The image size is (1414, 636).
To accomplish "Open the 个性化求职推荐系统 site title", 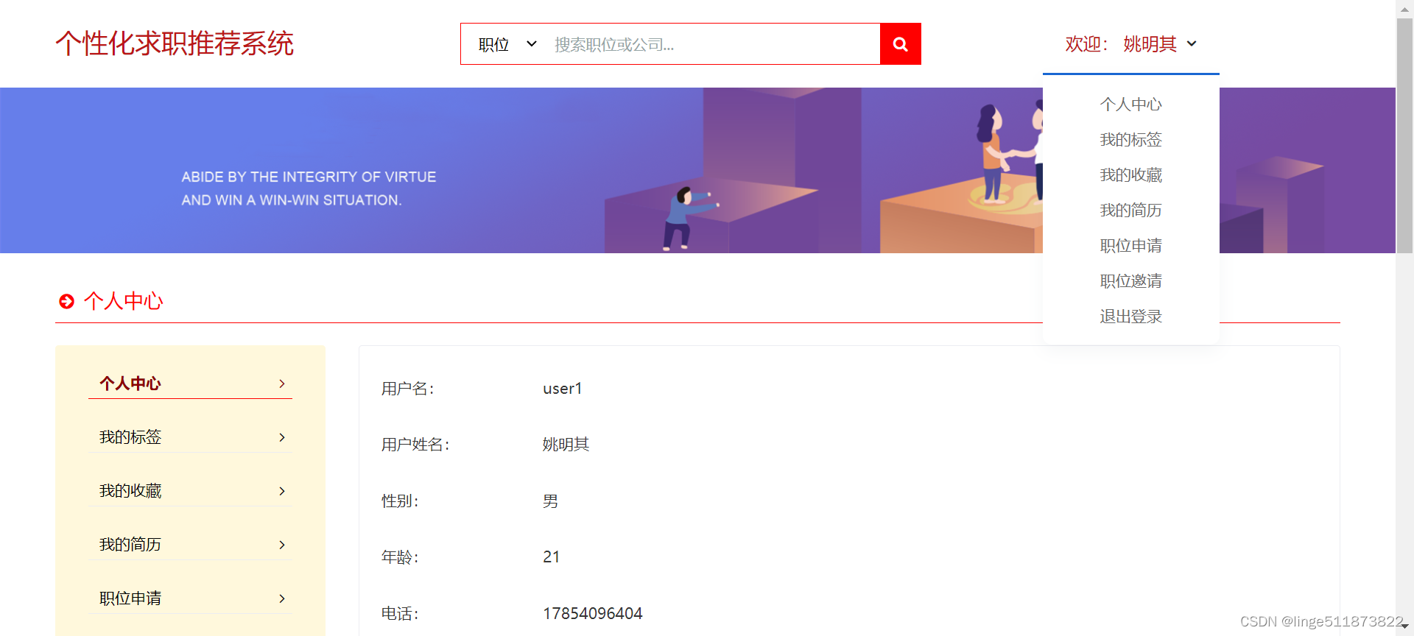I will 175,43.
